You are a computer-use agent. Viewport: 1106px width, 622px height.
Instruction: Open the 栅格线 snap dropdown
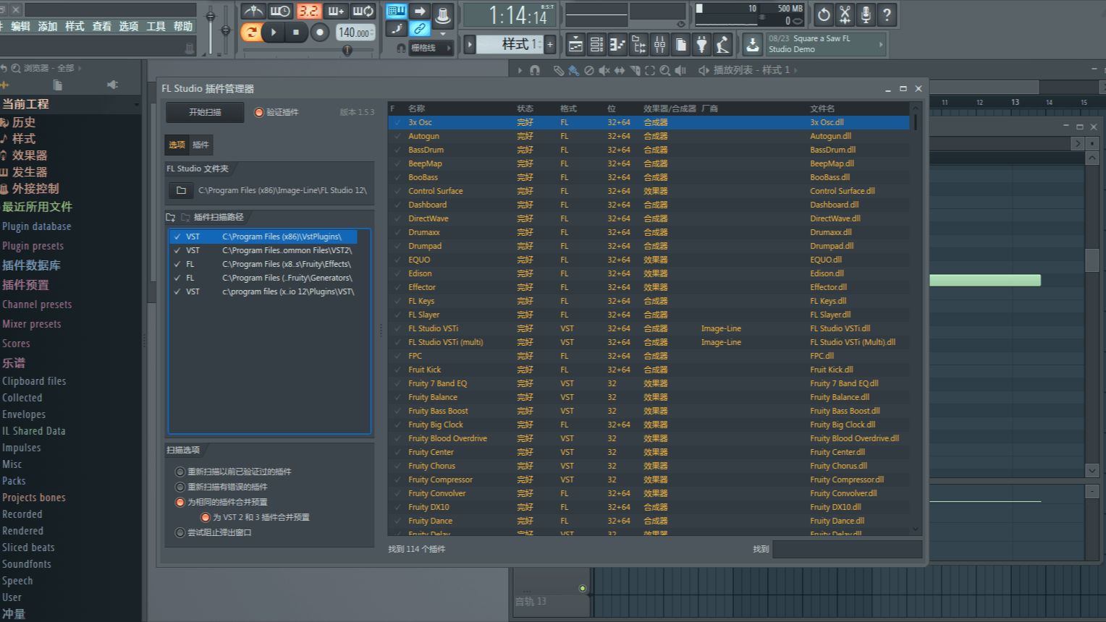pos(431,48)
